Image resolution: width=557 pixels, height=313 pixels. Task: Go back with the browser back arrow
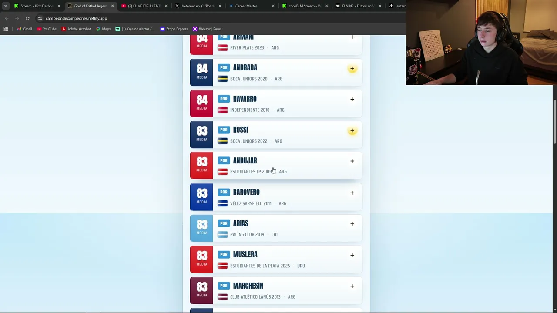tap(7, 18)
